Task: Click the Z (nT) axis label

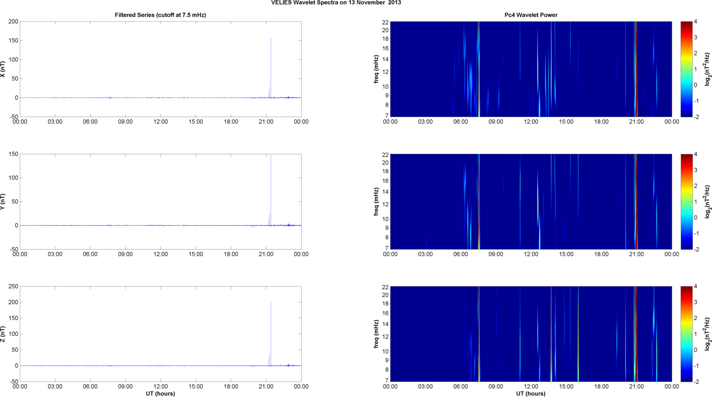Action: (x=3, y=334)
